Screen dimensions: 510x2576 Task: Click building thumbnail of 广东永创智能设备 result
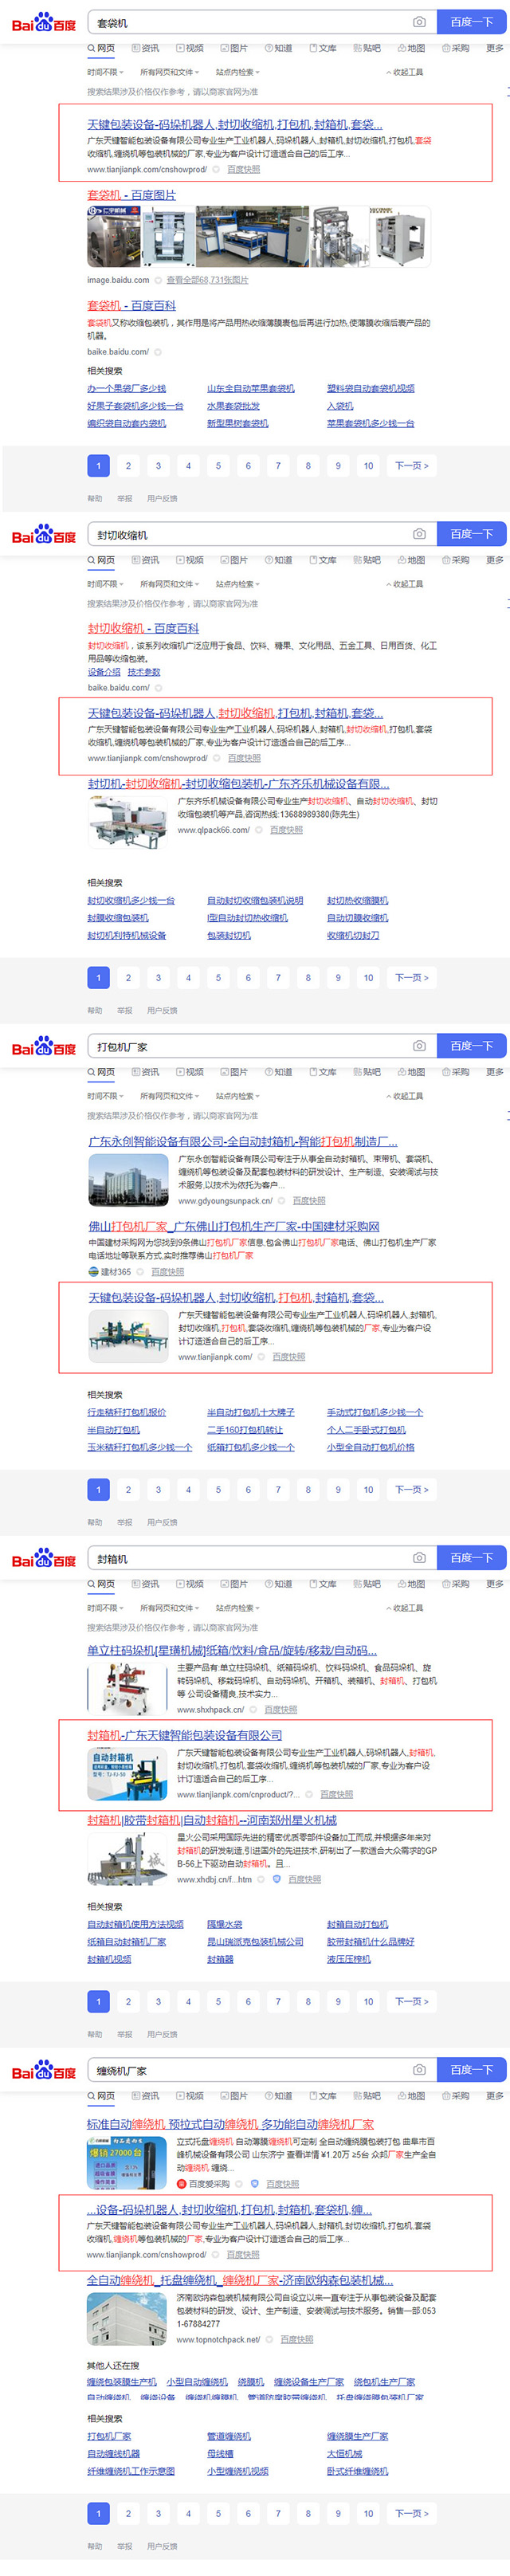(x=128, y=1180)
